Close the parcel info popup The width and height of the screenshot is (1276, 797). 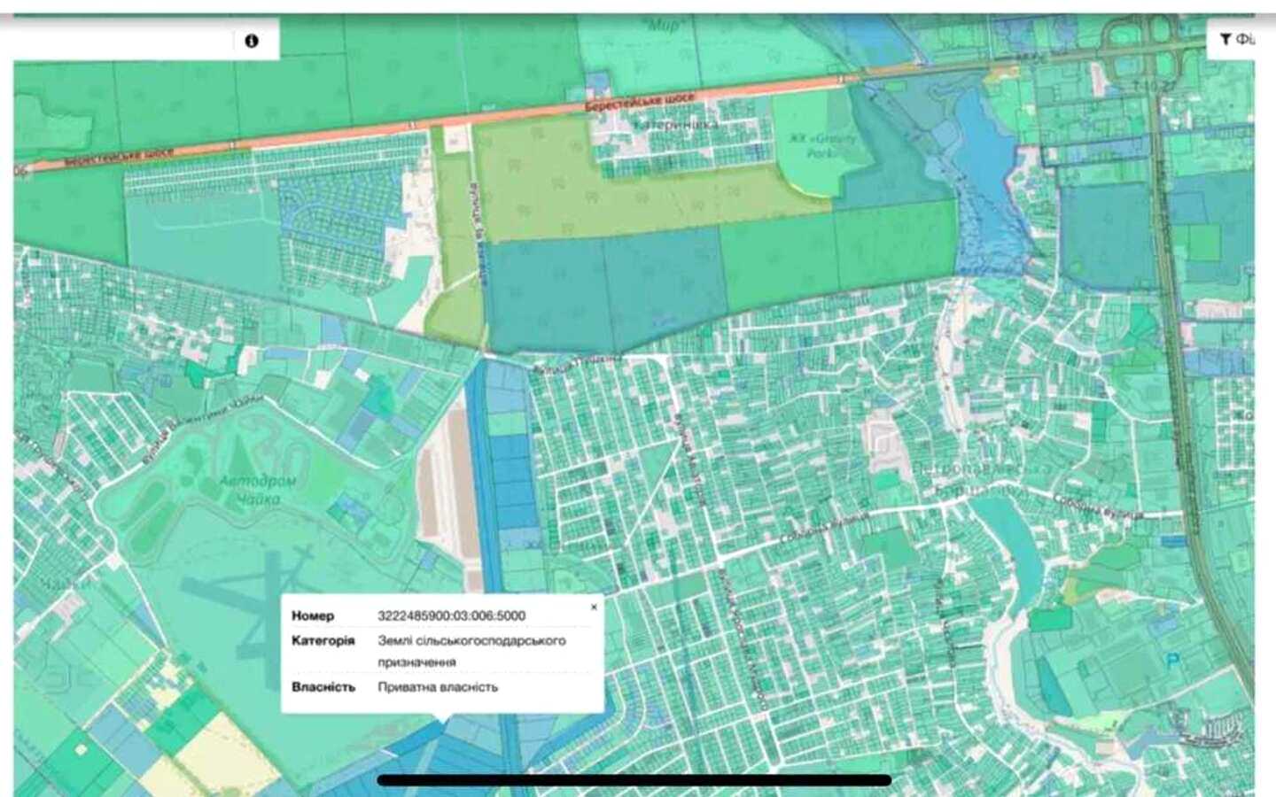point(594,607)
